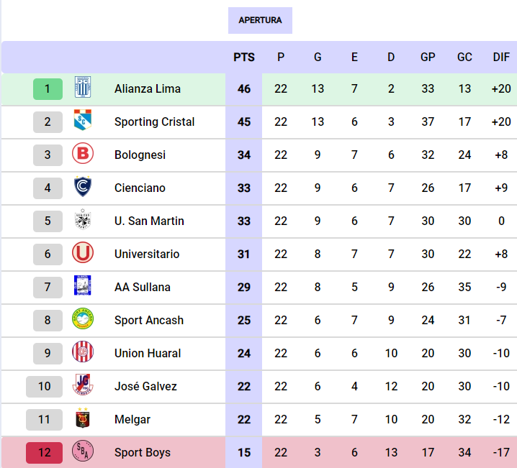Screen dimensions: 517x468
Task: Click the Sport Boys club crest
Action: [x=83, y=453]
